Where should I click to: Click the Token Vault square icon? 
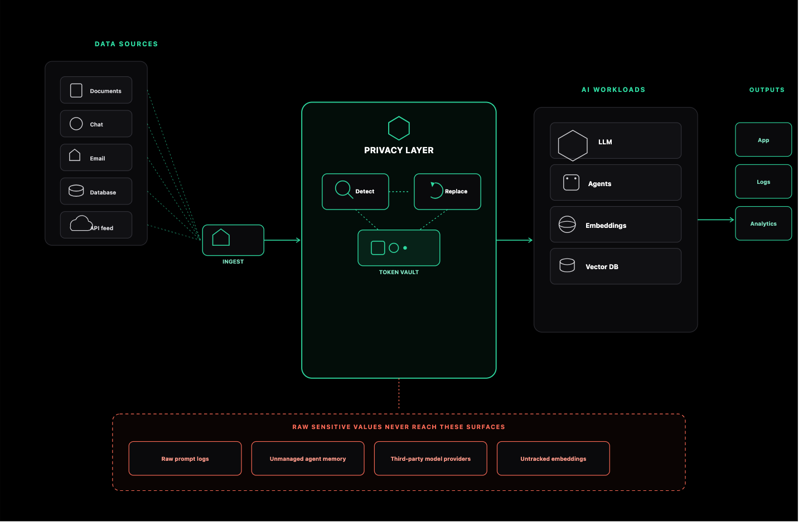click(378, 247)
